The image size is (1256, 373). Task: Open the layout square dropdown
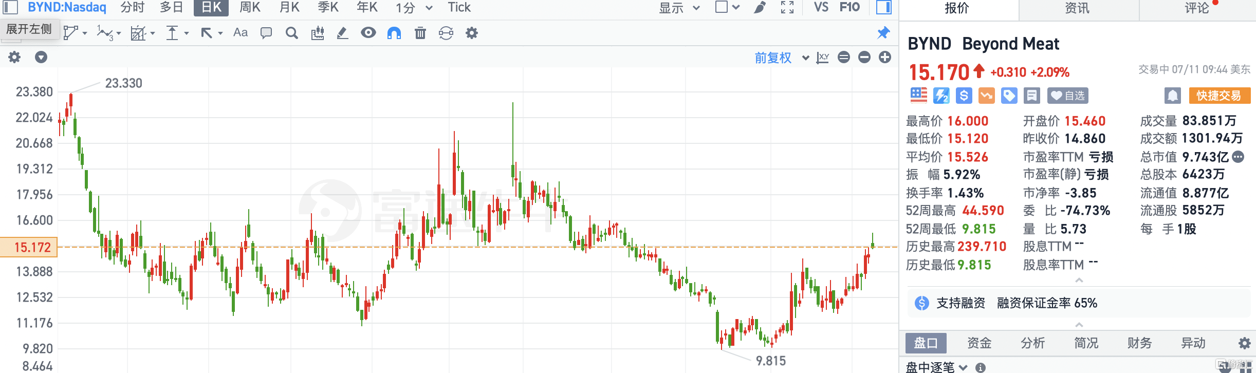point(727,7)
